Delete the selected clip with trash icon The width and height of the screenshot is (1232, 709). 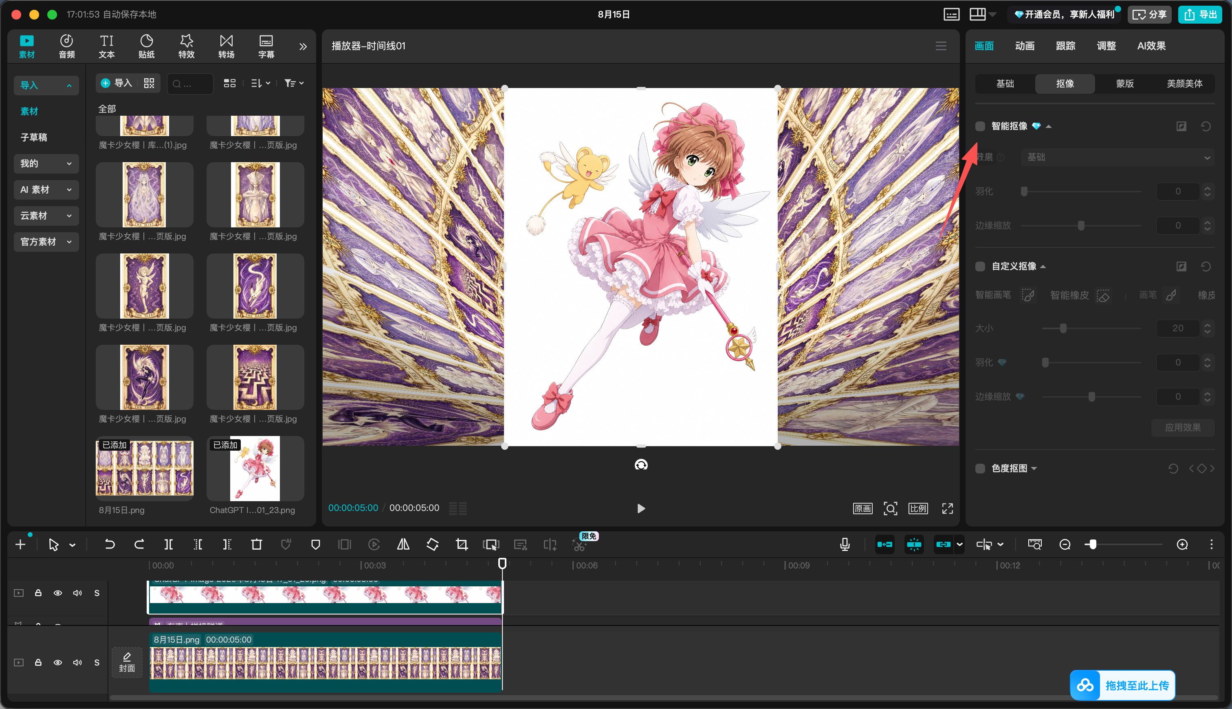[257, 544]
